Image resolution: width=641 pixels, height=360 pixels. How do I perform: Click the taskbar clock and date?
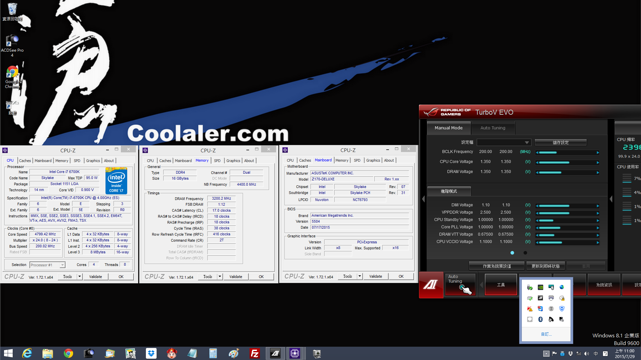[x=625, y=354]
